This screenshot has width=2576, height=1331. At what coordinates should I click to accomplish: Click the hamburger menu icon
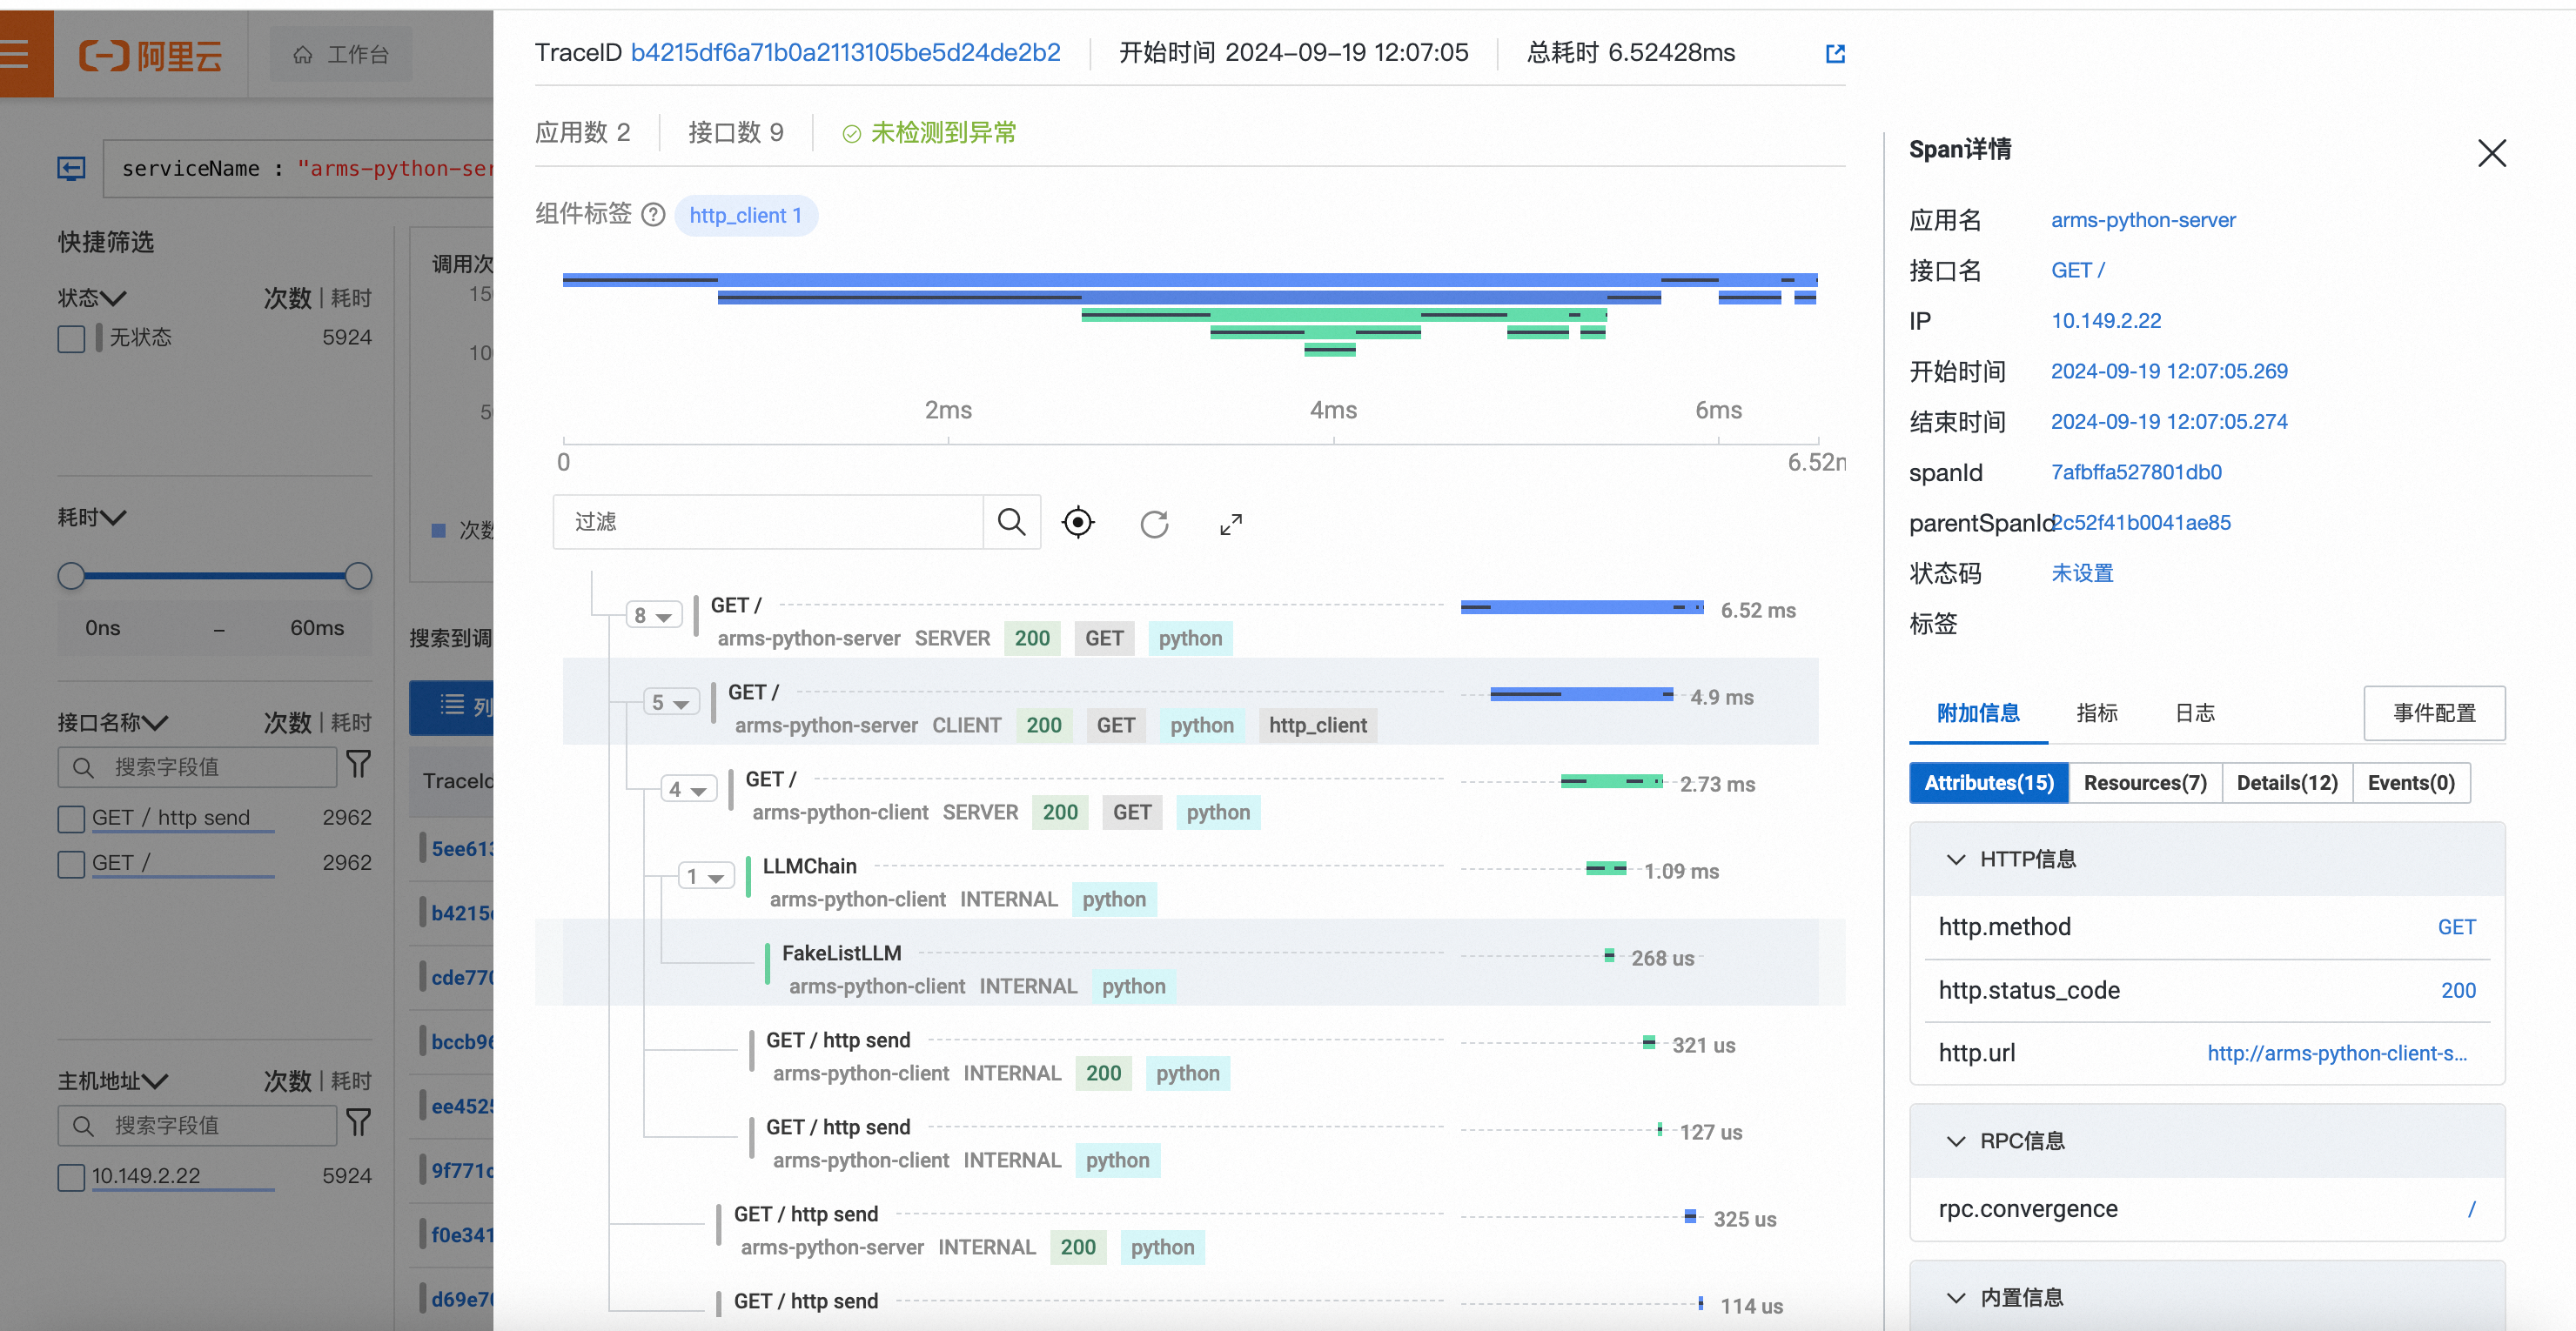pyautogui.click(x=15, y=54)
